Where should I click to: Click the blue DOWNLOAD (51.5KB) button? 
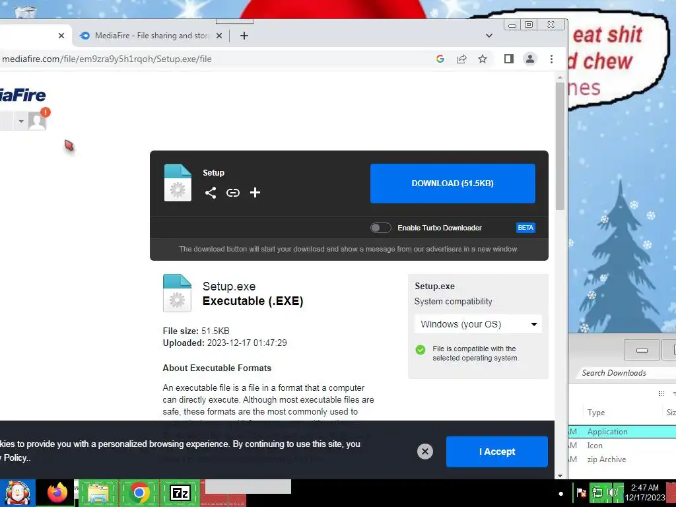click(x=453, y=184)
